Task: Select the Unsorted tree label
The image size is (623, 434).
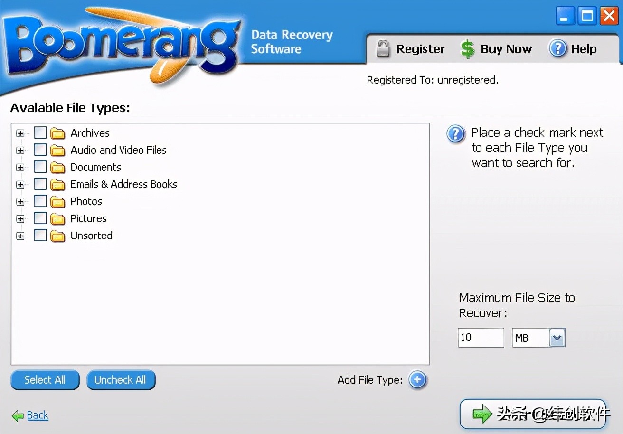Action: pyautogui.click(x=92, y=236)
